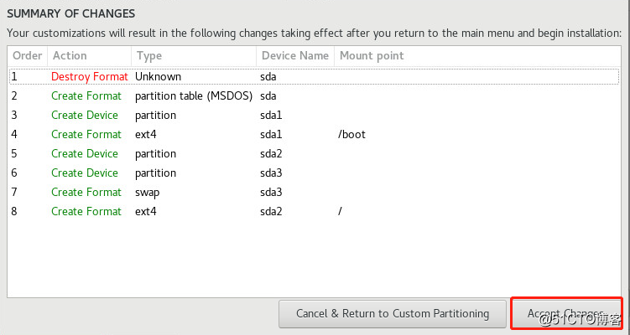Select ext4 type in row 4
The height and width of the screenshot is (335, 630).
click(145, 134)
